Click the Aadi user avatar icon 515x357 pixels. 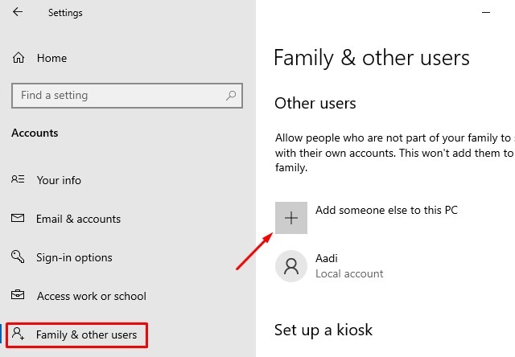[291, 266]
